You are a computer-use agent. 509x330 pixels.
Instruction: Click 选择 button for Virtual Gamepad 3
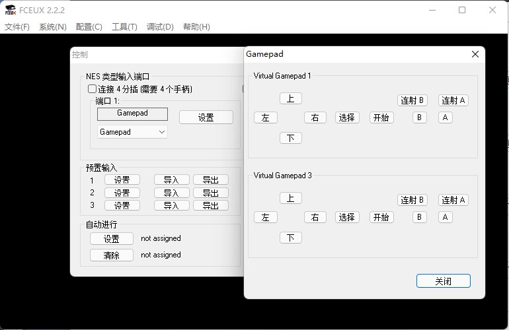(x=347, y=217)
